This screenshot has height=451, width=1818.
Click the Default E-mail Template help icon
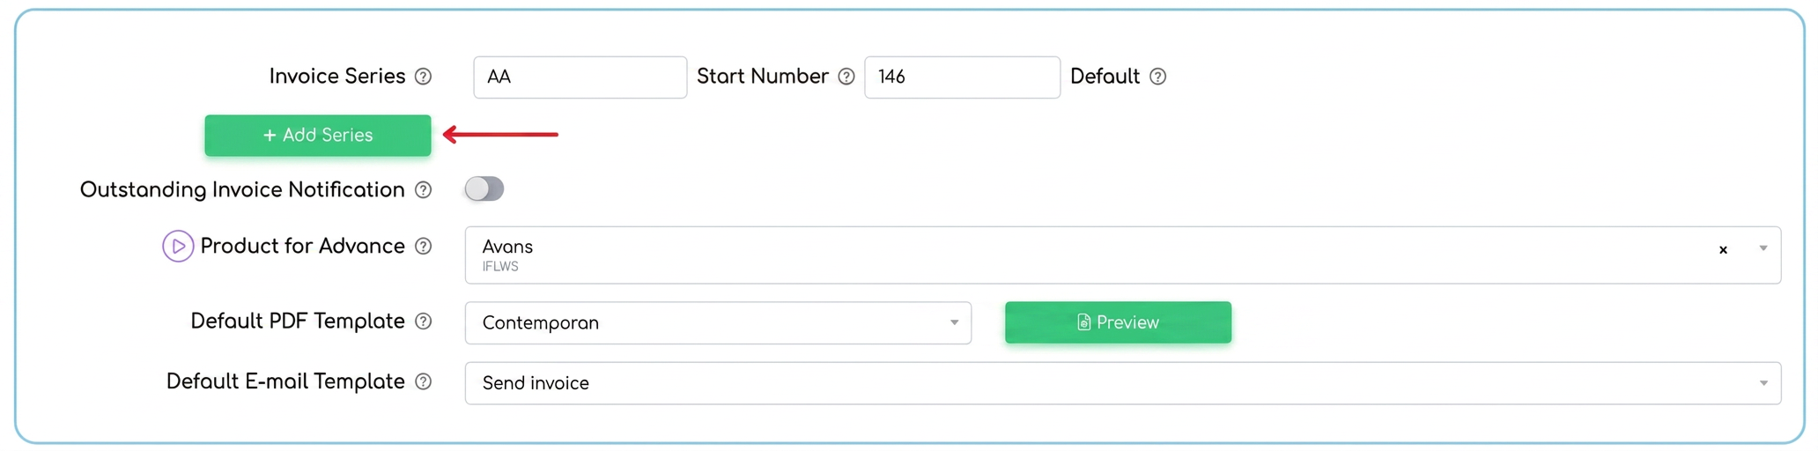tap(423, 381)
